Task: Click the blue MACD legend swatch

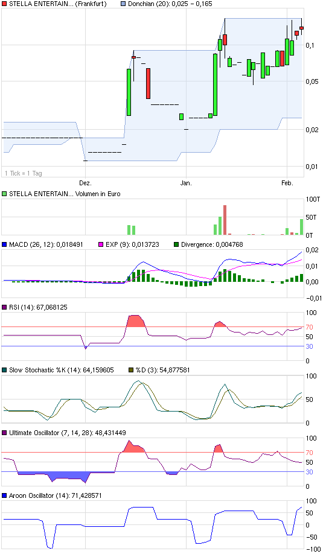Action: (x=4, y=244)
